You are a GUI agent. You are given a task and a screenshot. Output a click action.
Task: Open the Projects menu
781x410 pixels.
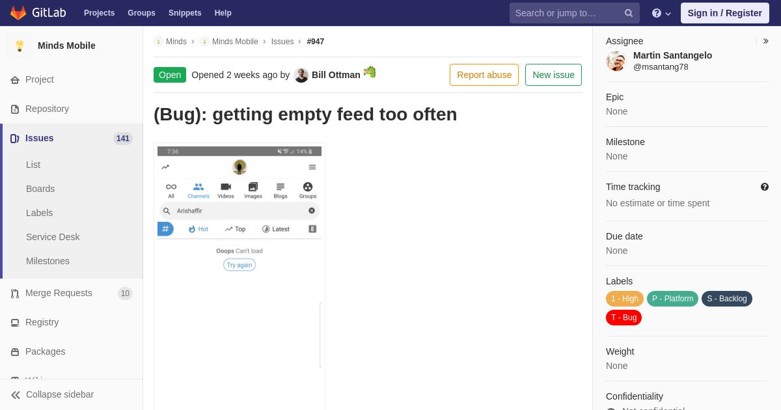click(x=99, y=13)
